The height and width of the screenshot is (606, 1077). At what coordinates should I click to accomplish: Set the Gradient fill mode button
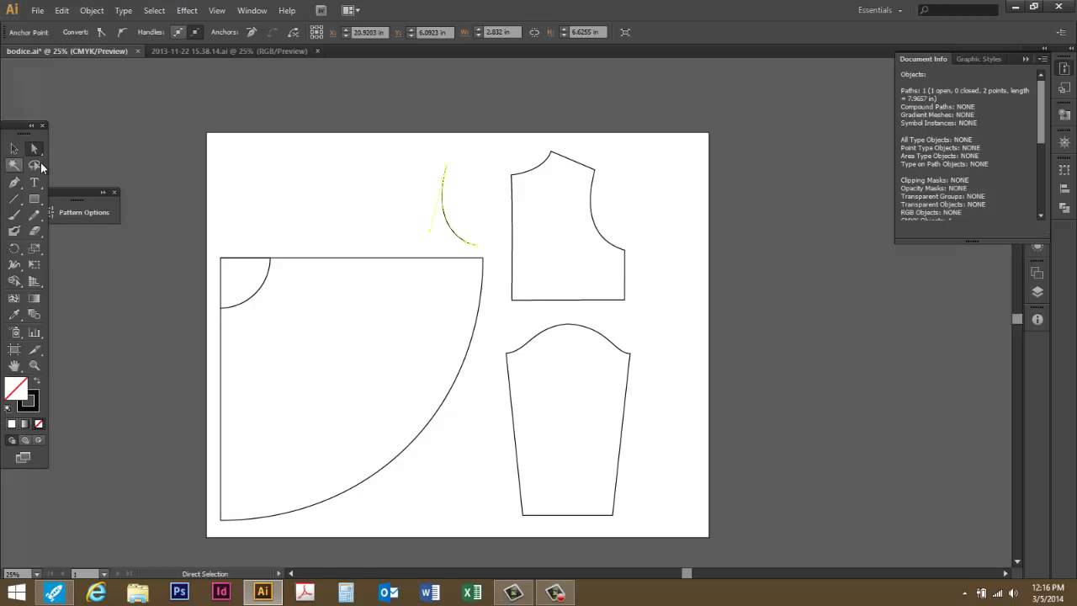(x=25, y=424)
